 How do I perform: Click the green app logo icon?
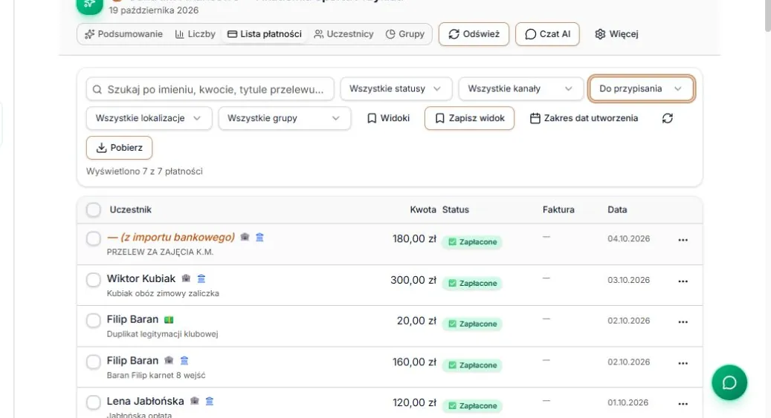89,5
